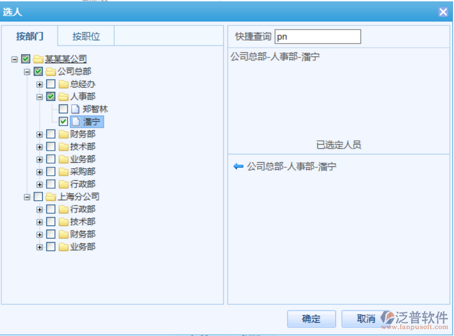Click the folder icon of 某某某公司
The height and width of the screenshot is (336, 454).
[x=38, y=59]
